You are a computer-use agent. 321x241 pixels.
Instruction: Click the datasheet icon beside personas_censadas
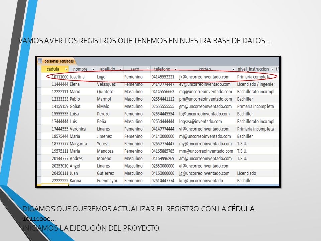pyautogui.click(x=40, y=61)
